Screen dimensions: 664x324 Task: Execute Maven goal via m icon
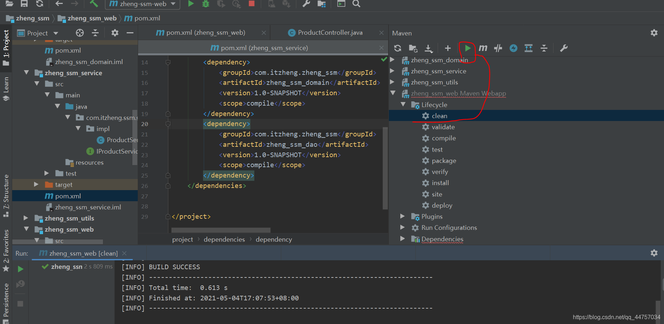click(x=483, y=48)
